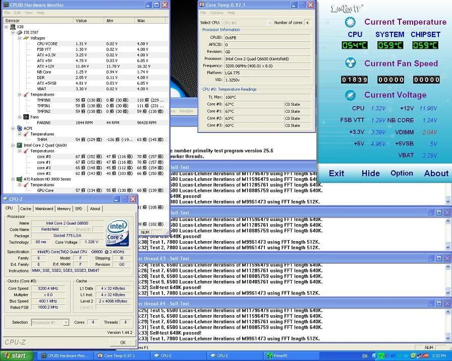Click the green Prime95 icon in the system tray
Viewport: 452px width, 361px height.
382,356
